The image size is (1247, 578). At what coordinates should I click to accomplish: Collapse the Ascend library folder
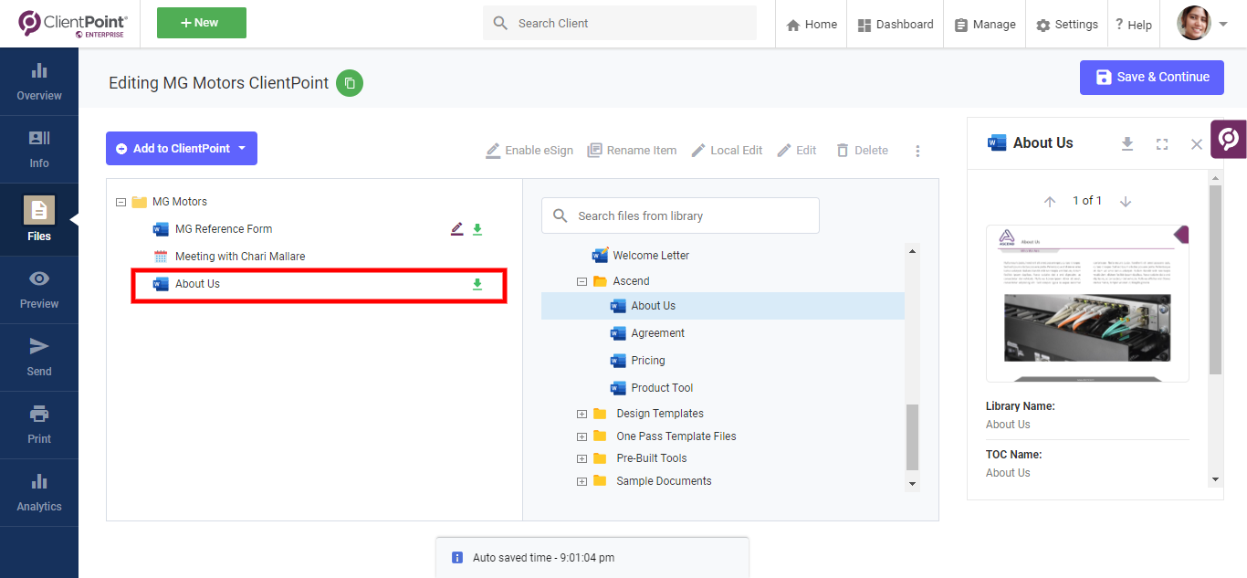(582, 282)
